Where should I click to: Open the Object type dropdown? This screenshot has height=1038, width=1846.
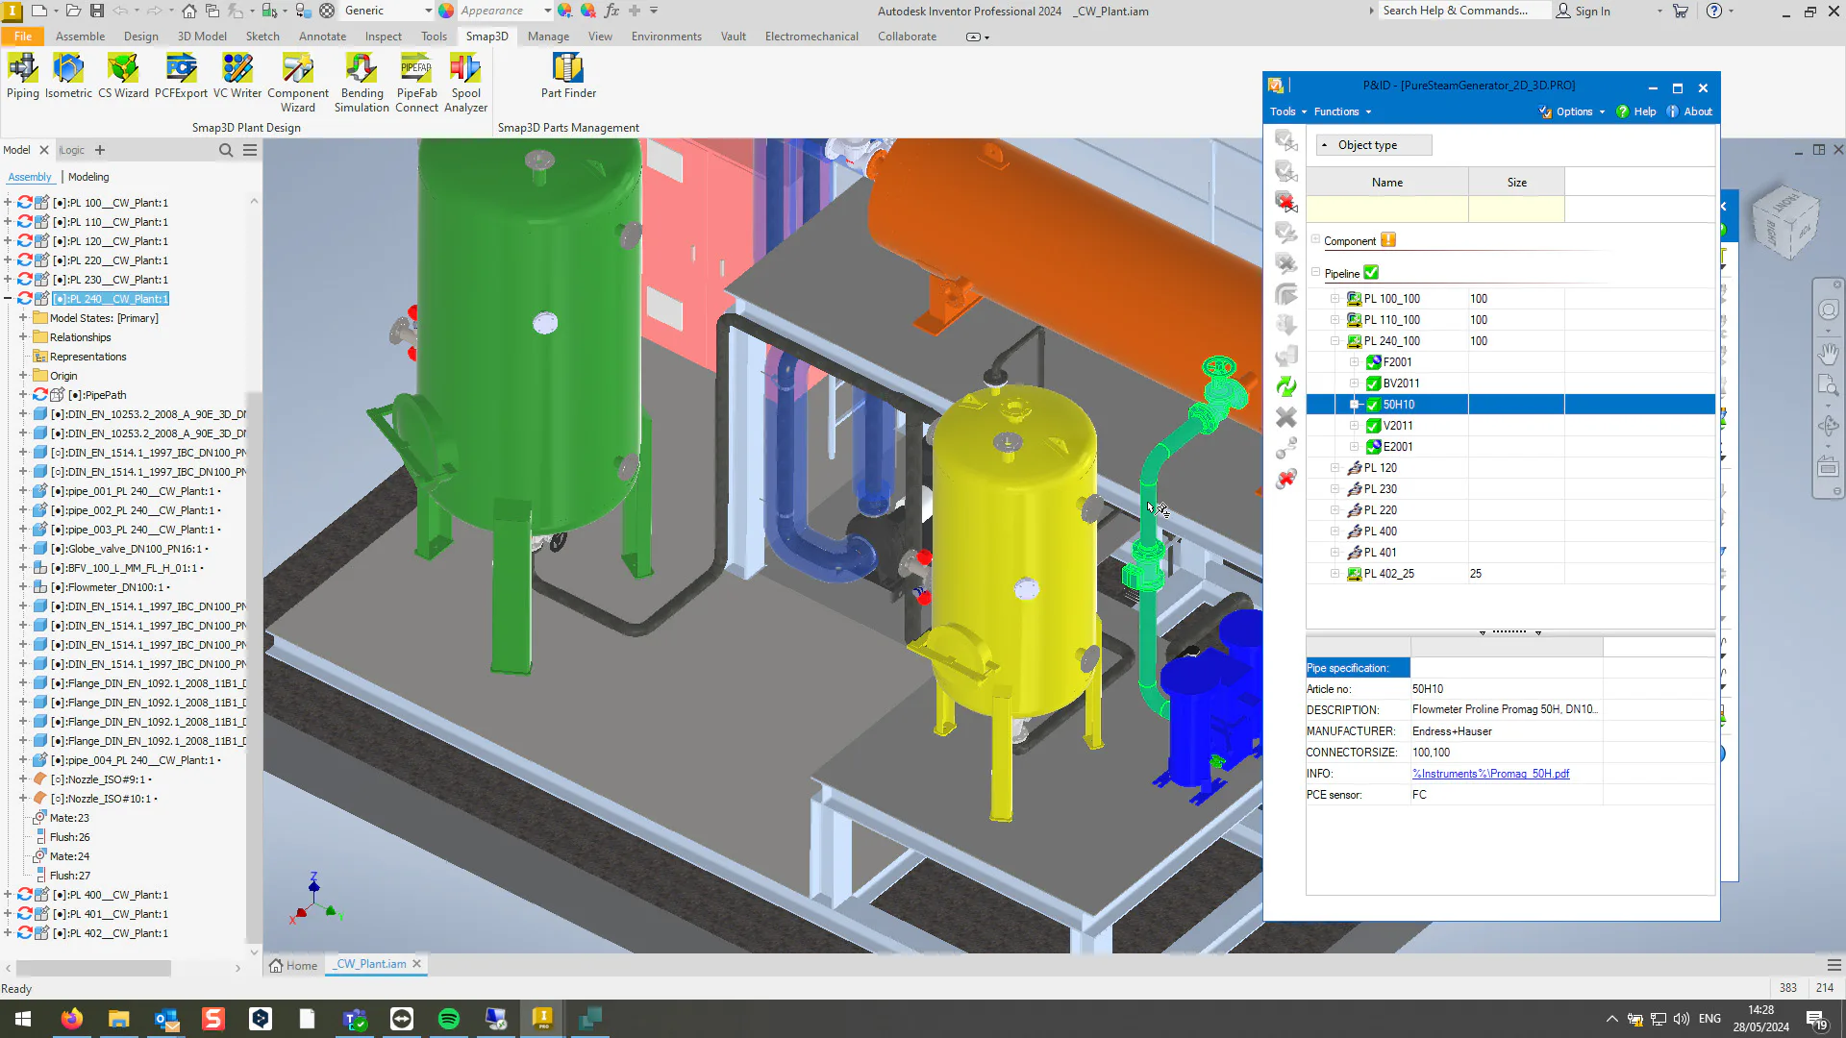tap(1374, 145)
